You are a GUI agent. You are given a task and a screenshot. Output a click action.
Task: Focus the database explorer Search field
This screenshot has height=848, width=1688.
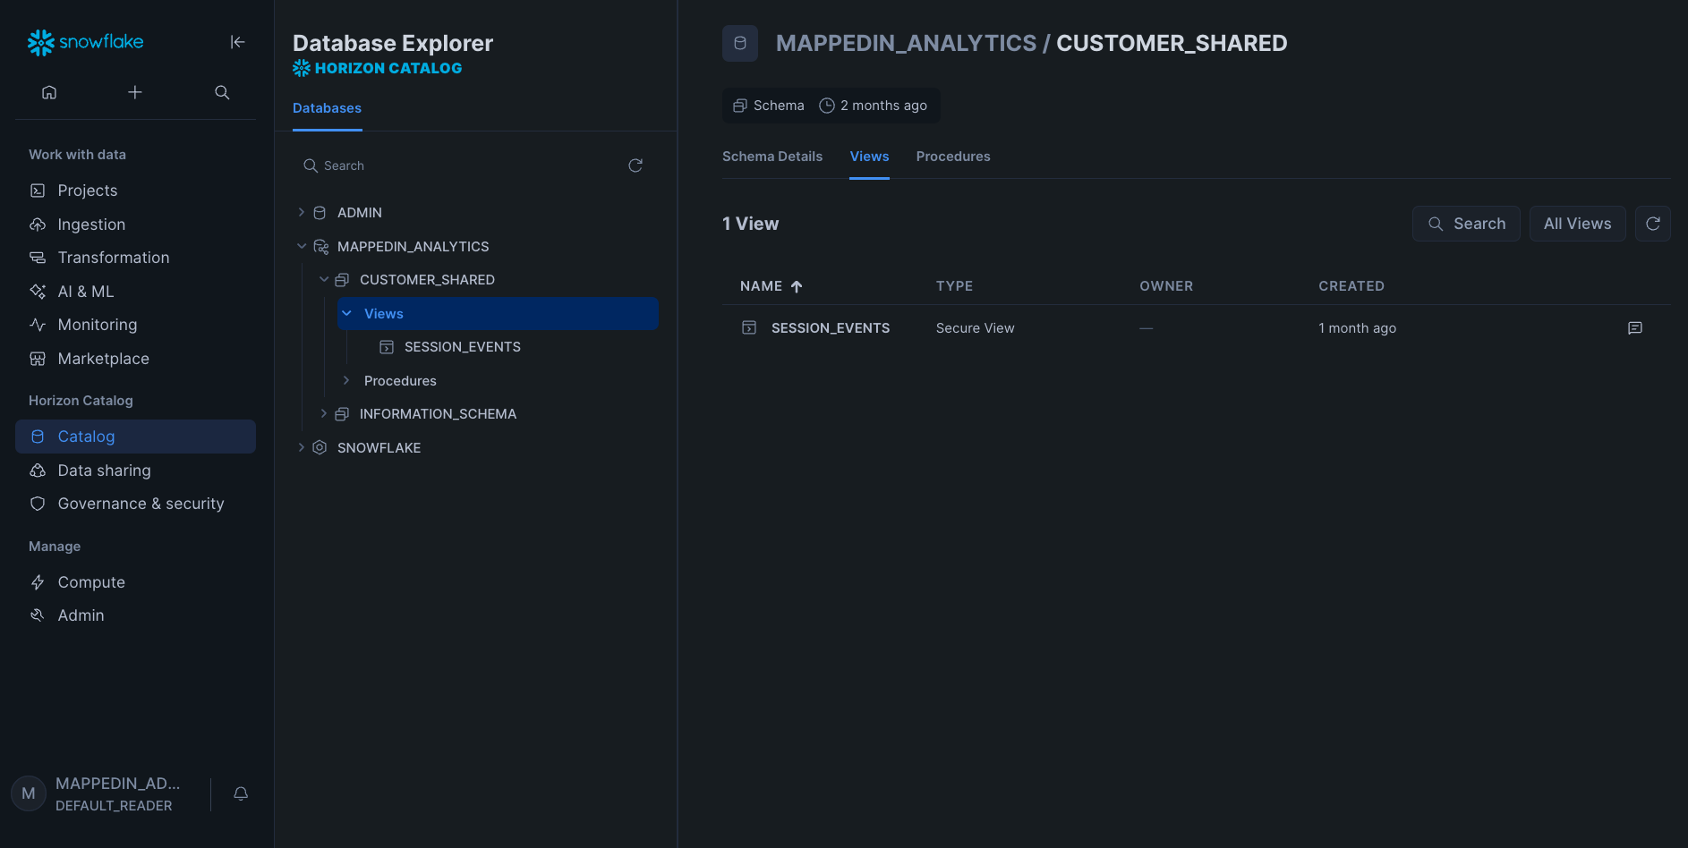[461, 165]
